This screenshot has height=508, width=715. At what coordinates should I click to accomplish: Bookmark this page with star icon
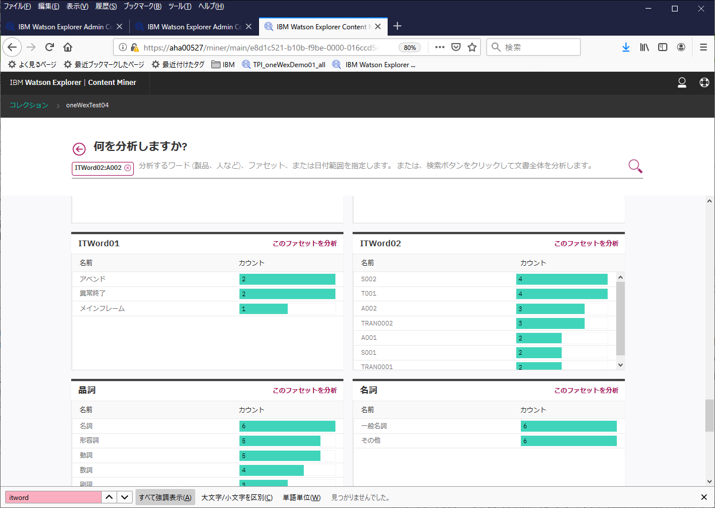(x=472, y=47)
